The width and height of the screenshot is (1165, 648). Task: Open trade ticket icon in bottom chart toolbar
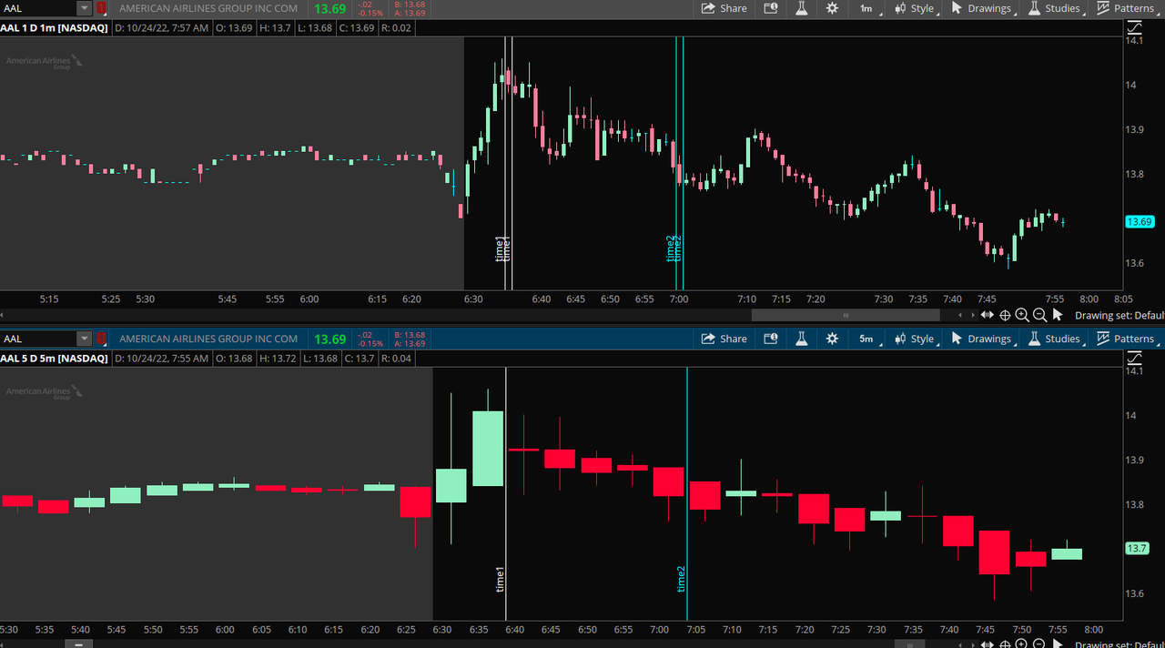point(771,339)
